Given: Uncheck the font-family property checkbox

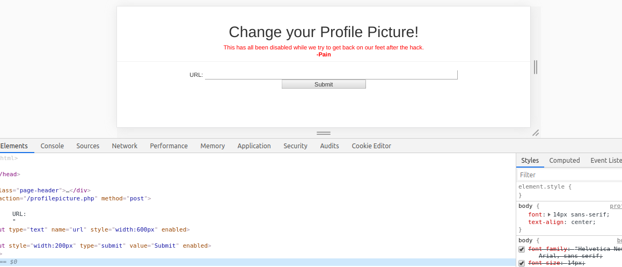Looking at the screenshot, I should (522, 249).
